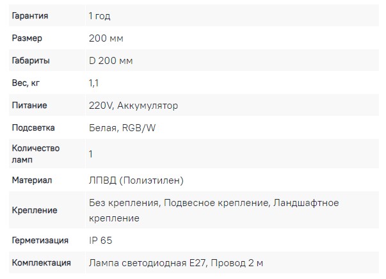Select the 1,1 weight value
Image resolution: width=386 pixels, height=279 pixels.
93,83
